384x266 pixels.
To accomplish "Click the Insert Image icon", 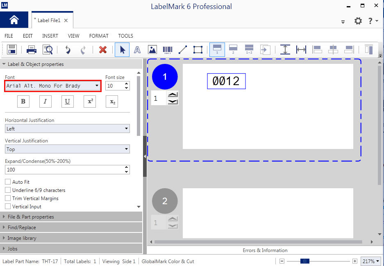I will pyautogui.click(x=152, y=50).
